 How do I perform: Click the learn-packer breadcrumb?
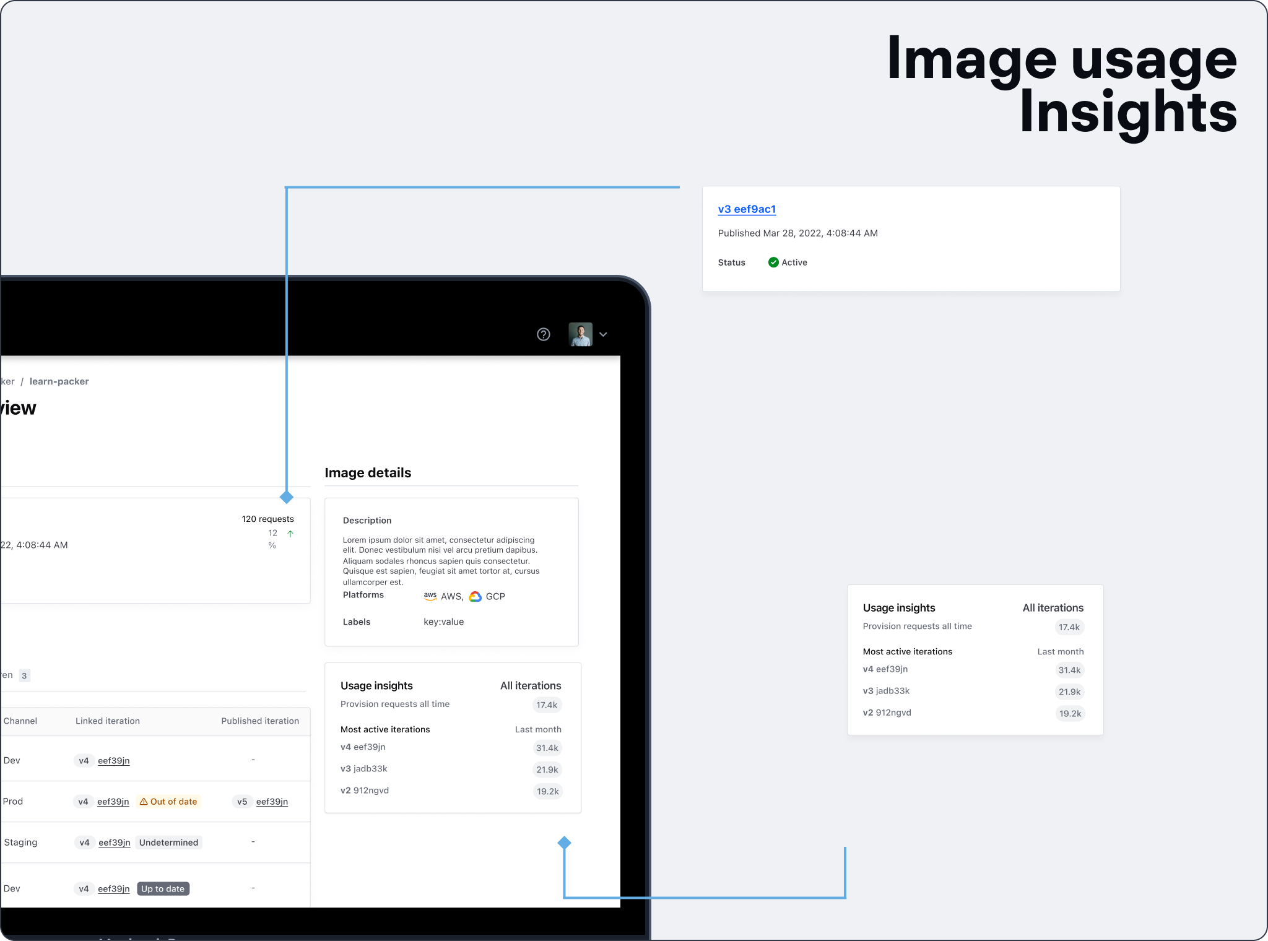59,381
